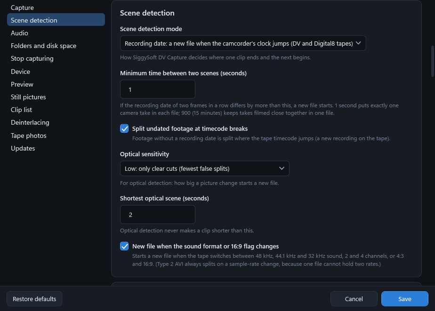Click 'Shortest optical scene (seconds)' label

coord(164,199)
